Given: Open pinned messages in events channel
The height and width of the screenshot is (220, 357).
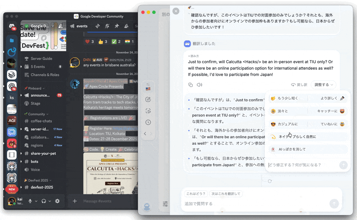Looking at the screenshot, I should point(117,26).
